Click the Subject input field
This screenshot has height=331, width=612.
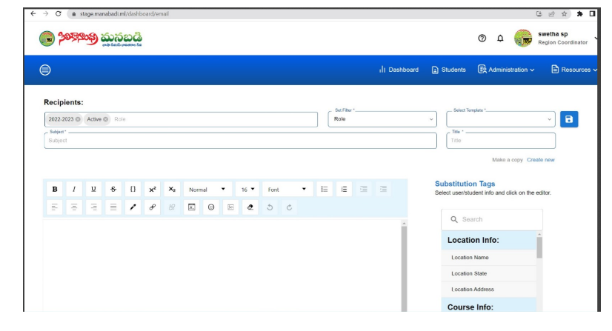tap(240, 141)
